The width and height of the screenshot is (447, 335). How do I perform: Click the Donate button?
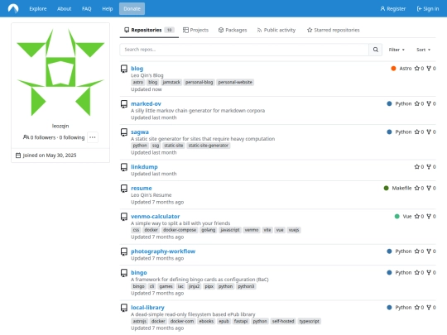click(132, 9)
